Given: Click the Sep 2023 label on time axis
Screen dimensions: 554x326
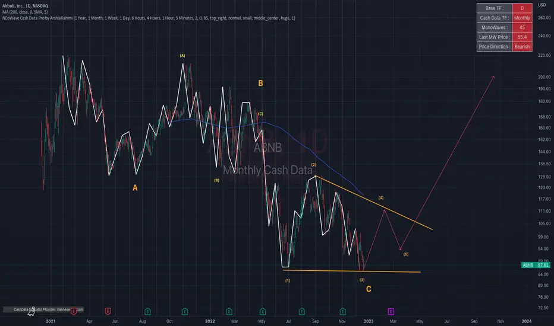Looking at the screenshot, I should [x=474, y=321].
